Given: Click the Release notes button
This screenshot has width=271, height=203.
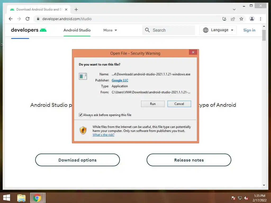Looking at the screenshot, I should pyautogui.click(x=189, y=160).
